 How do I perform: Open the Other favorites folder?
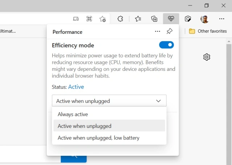[x=208, y=31]
